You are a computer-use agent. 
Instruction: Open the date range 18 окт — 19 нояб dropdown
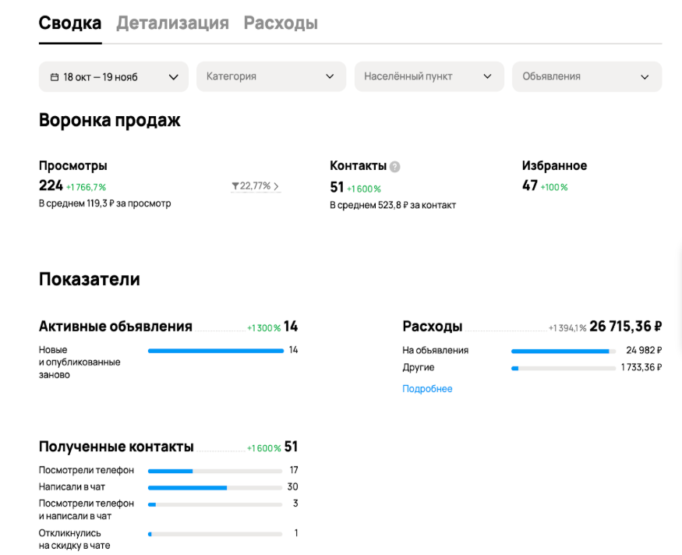[x=114, y=77]
